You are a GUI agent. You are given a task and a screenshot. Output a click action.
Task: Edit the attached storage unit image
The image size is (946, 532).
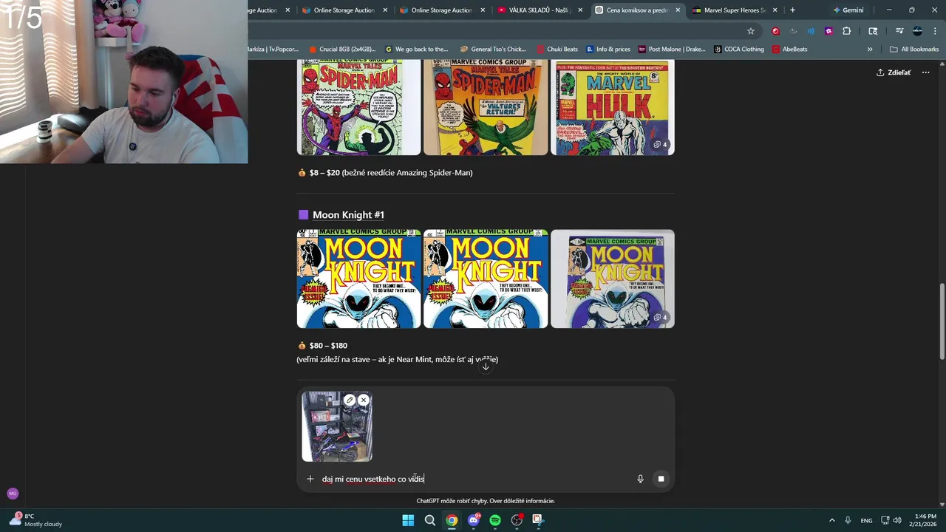coord(350,400)
